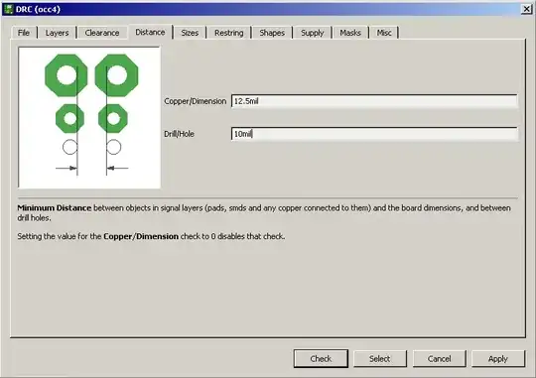This screenshot has width=536, height=378.
Task: Open the Supply tab
Action: pyautogui.click(x=312, y=33)
